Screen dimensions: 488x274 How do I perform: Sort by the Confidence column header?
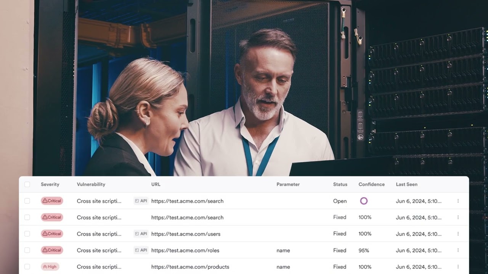pyautogui.click(x=371, y=184)
